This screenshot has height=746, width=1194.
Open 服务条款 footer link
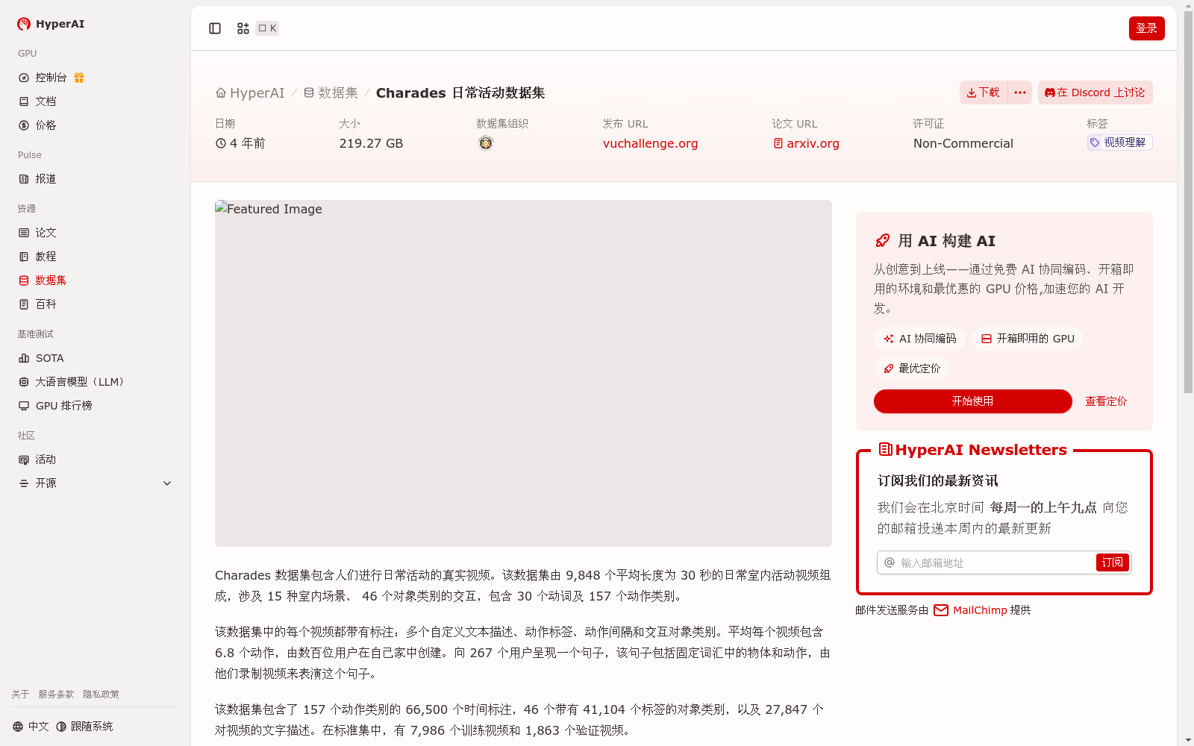click(x=56, y=695)
